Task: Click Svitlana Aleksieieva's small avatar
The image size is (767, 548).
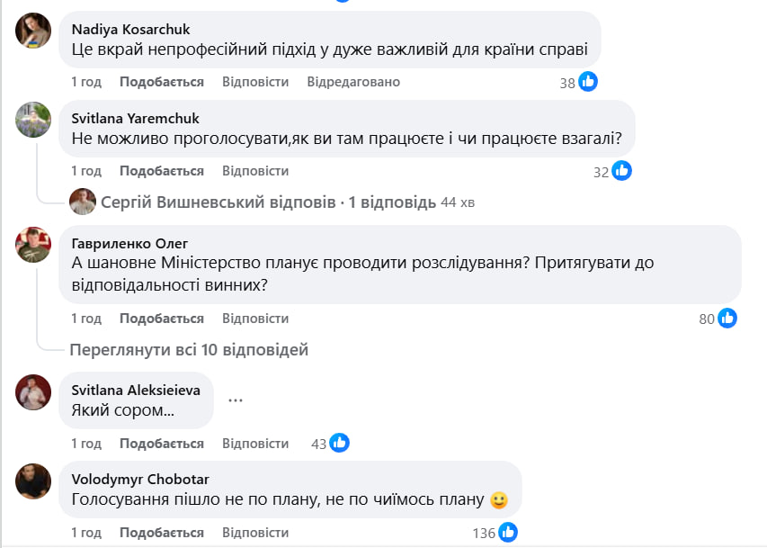Action: point(33,392)
